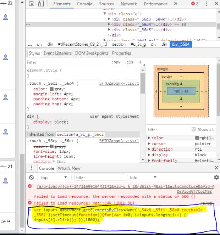Collapse the div class="c" node
Screen dimensions: 220x235
click(x=105, y=13)
